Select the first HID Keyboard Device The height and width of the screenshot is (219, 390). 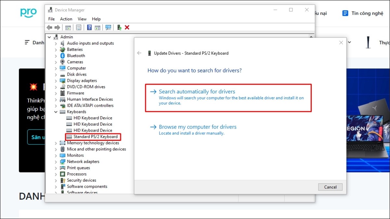tap(93, 118)
